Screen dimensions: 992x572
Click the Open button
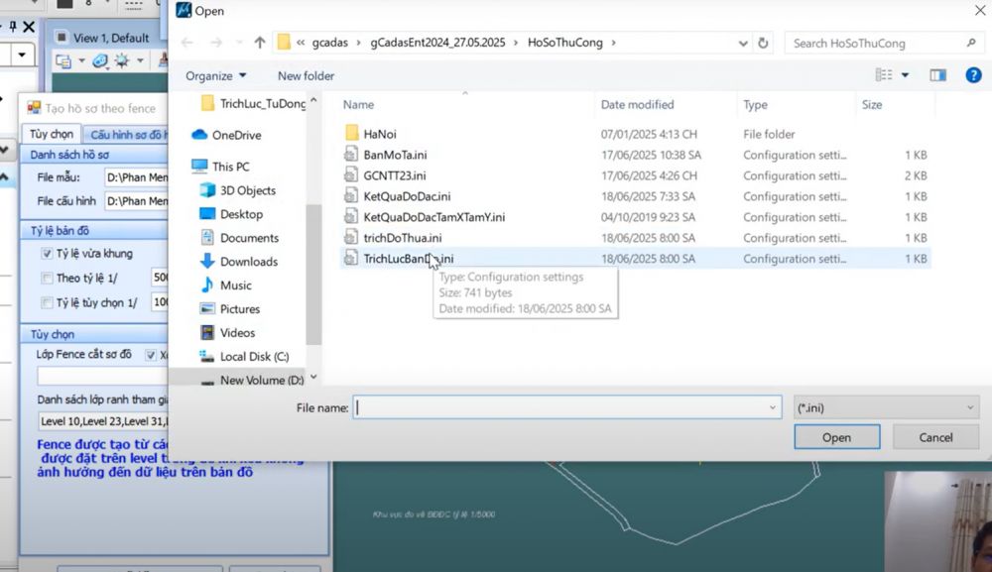pos(836,437)
